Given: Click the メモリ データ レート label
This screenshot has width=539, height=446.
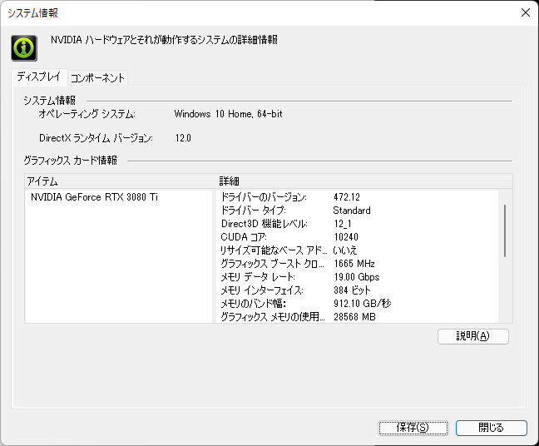Looking at the screenshot, I should (258, 277).
